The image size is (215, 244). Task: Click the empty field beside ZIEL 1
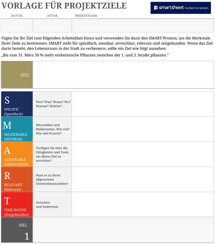(123, 230)
